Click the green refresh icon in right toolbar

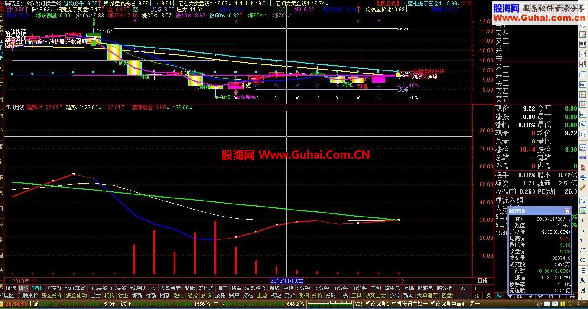pyautogui.click(x=583, y=210)
